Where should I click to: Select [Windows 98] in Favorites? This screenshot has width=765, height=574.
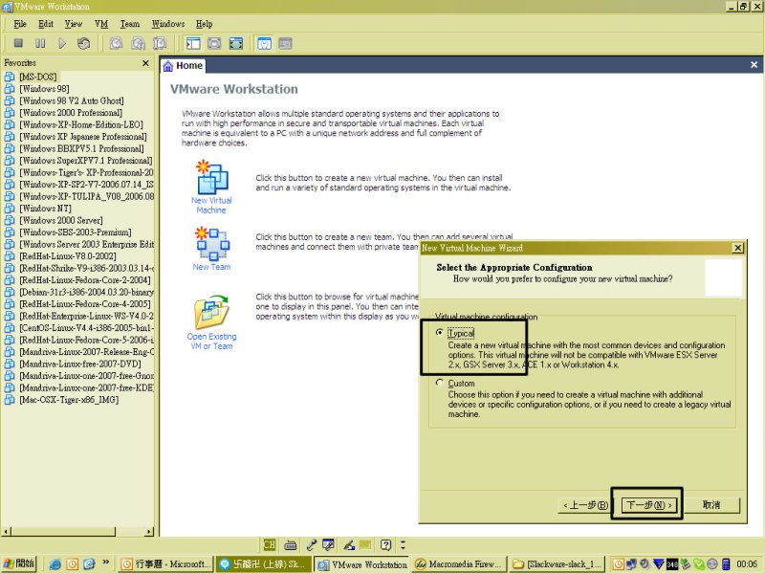pyautogui.click(x=44, y=88)
